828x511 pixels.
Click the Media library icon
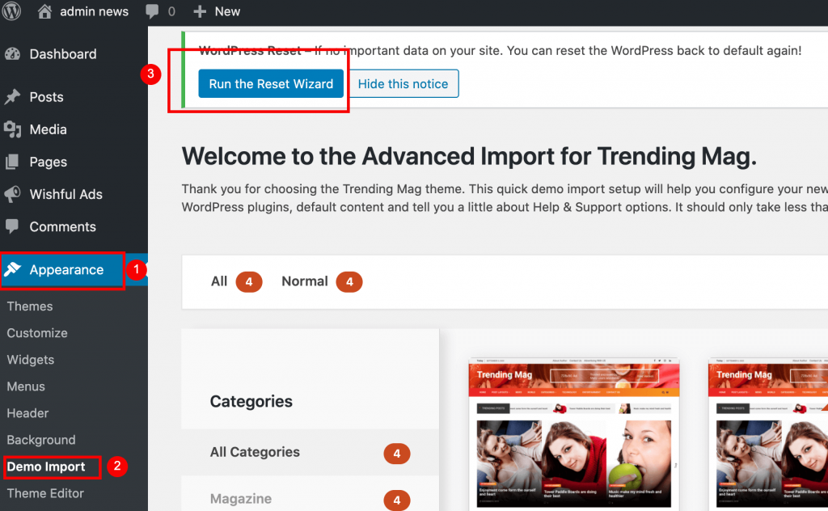13,129
